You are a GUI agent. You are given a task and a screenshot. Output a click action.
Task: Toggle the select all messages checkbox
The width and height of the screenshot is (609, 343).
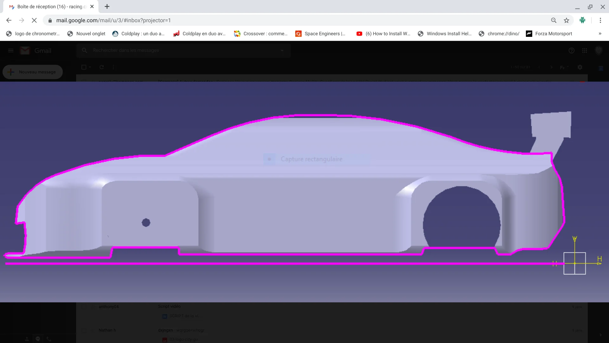tap(84, 67)
